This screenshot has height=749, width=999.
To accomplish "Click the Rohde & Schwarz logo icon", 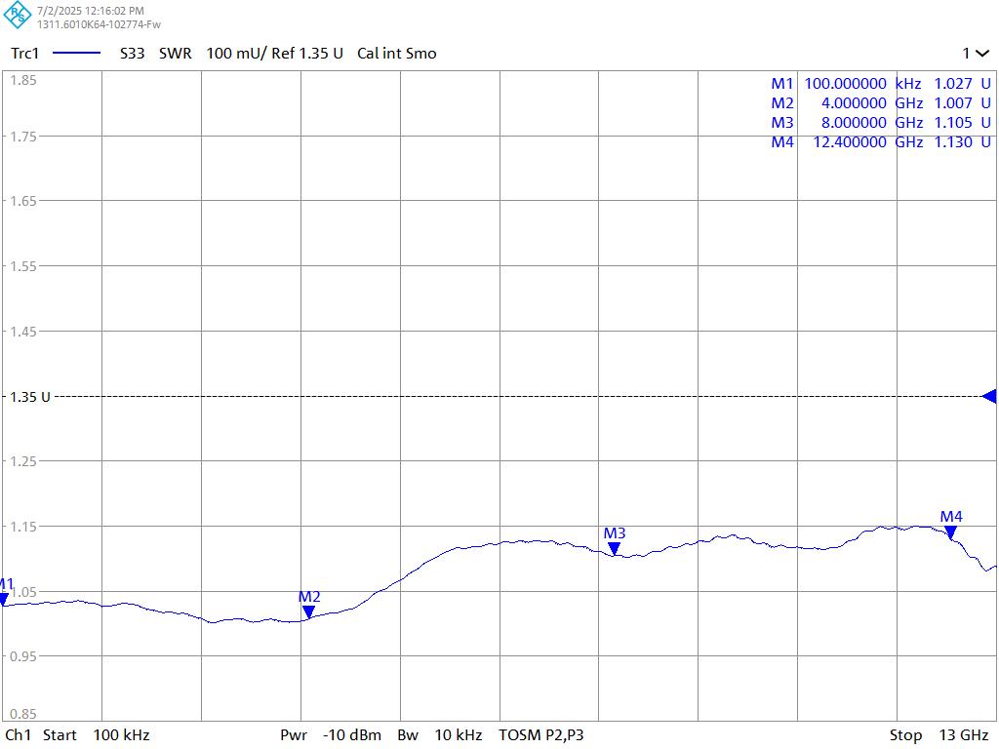I will pos(18,16).
